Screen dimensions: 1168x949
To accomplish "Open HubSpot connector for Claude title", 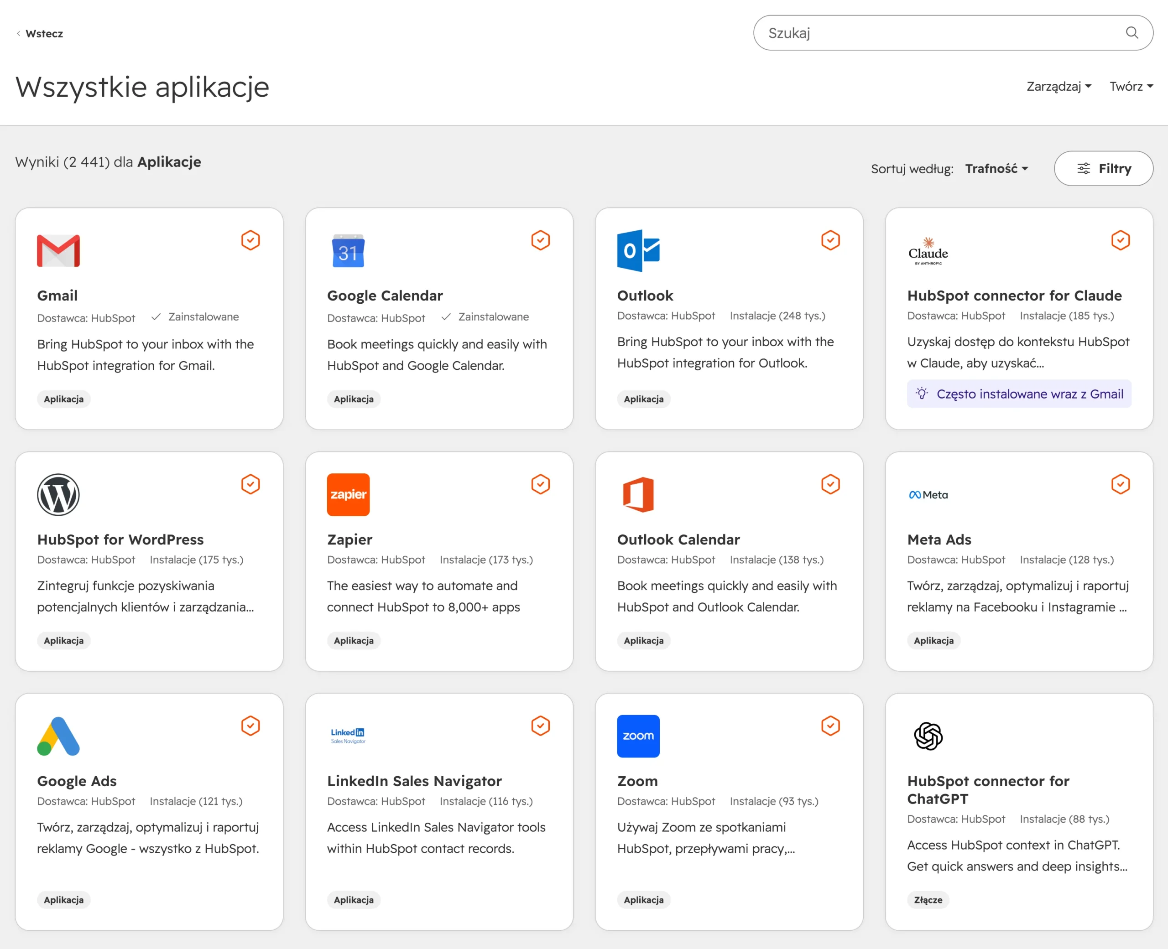I will [1014, 296].
